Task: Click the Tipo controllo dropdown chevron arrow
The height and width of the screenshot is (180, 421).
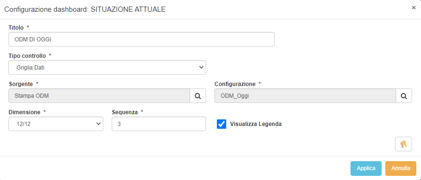Action: [201, 67]
